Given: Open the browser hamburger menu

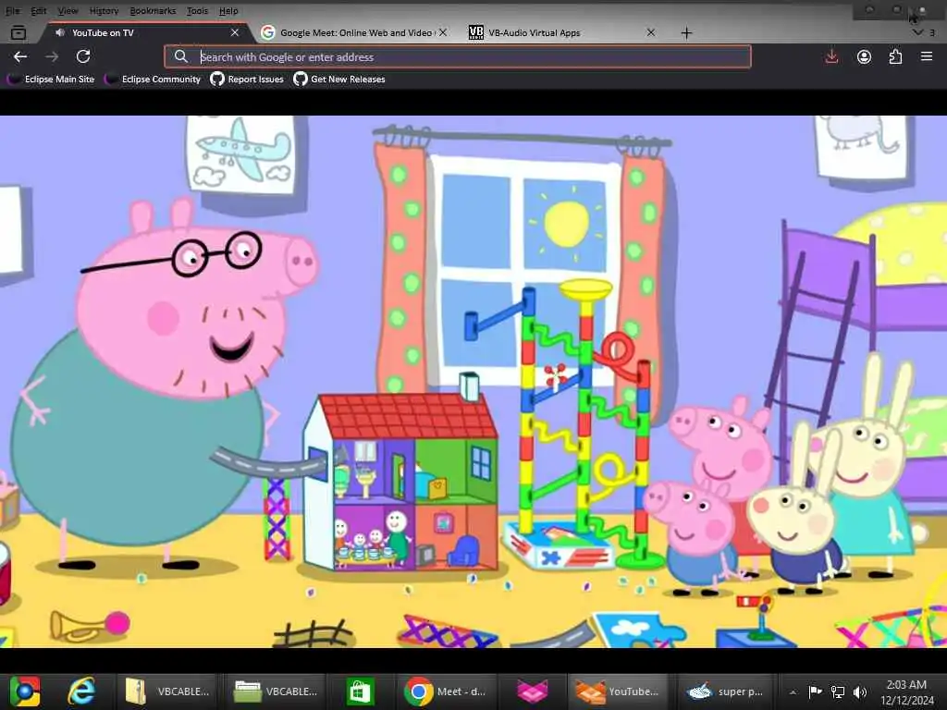Looking at the screenshot, I should (x=927, y=56).
